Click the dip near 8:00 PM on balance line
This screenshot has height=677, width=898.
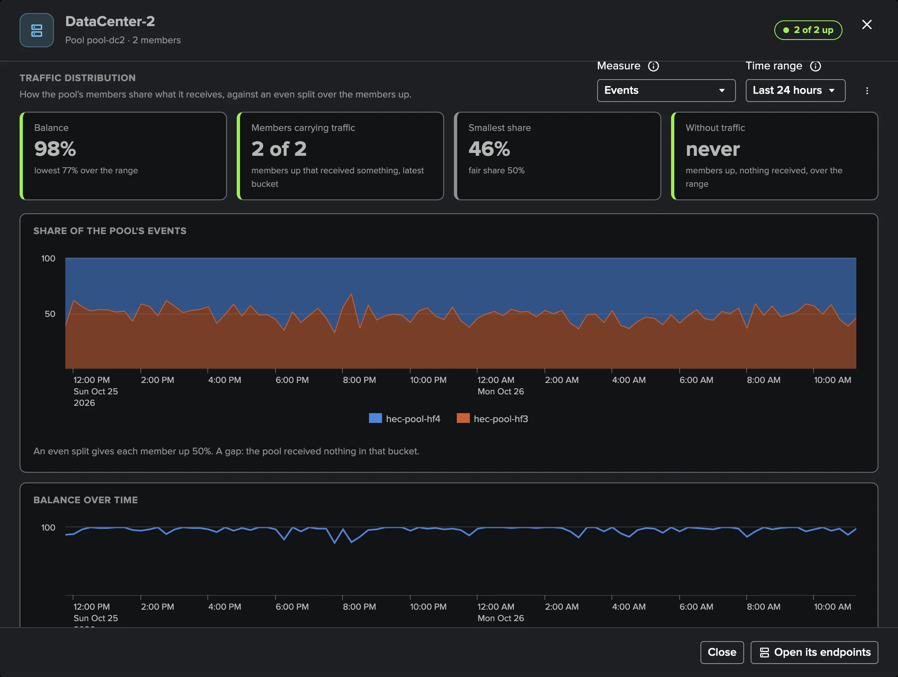[335, 543]
